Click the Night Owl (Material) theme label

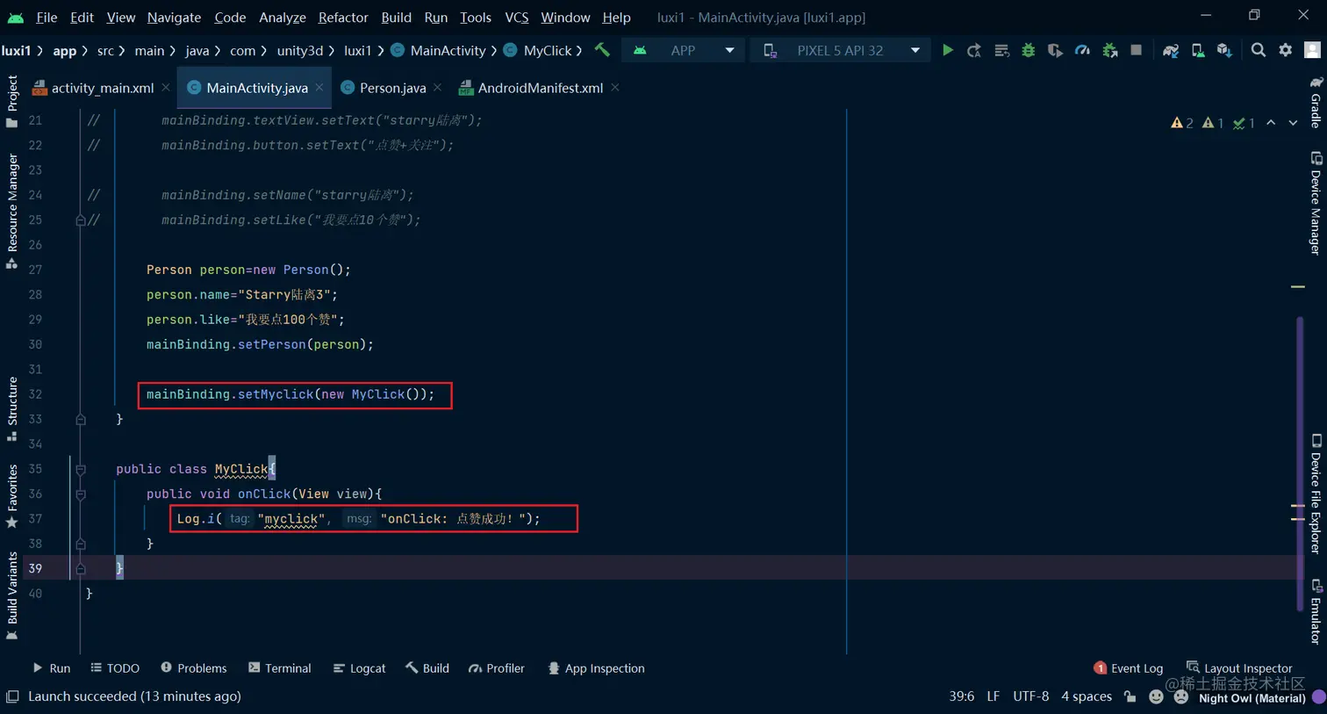(1252, 698)
